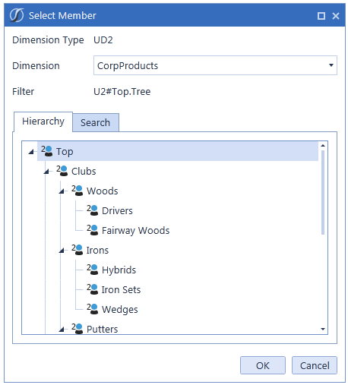Click the member icon next to Clubs
Viewport: 348px width, 385px height.
(62, 171)
